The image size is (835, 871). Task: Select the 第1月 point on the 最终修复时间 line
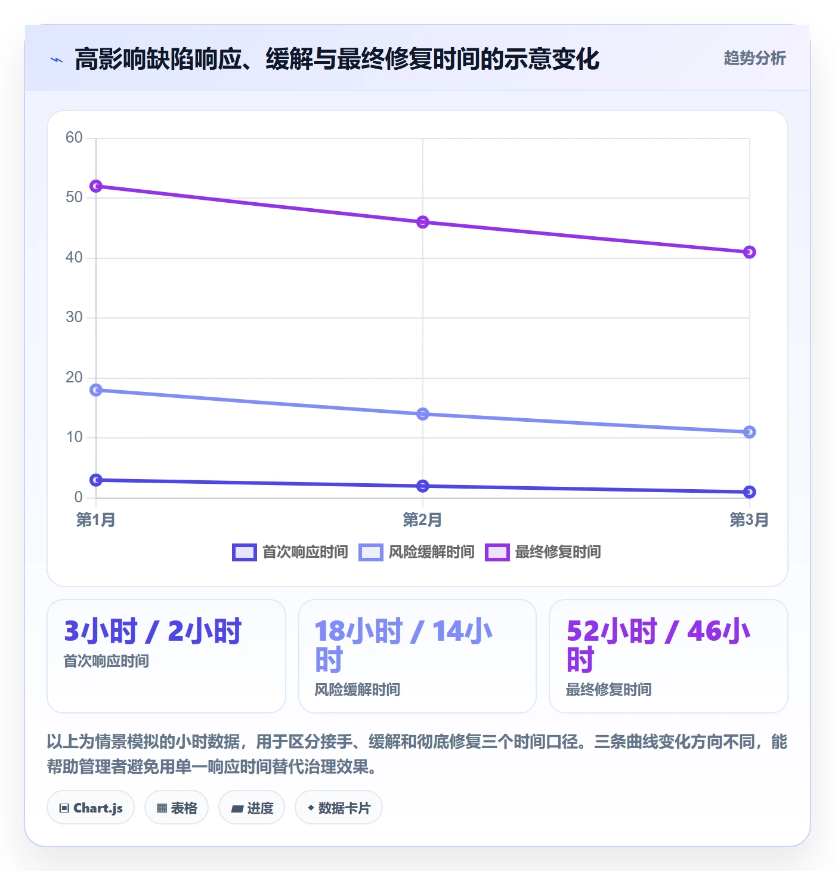pos(96,186)
